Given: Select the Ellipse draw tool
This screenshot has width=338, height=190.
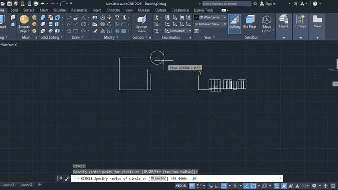Looking at the screenshot, I should pos(83,31).
